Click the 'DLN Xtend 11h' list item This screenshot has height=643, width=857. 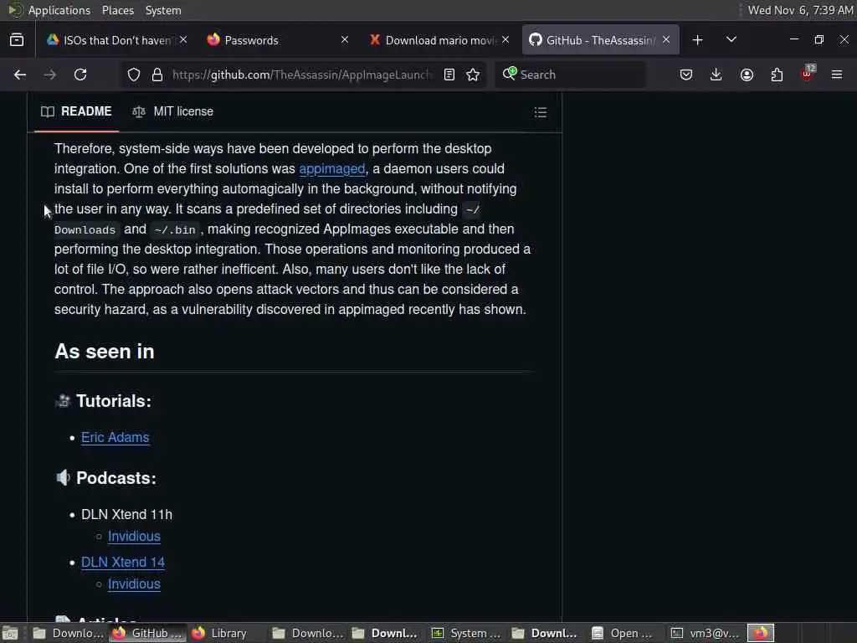(x=126, y=515)
